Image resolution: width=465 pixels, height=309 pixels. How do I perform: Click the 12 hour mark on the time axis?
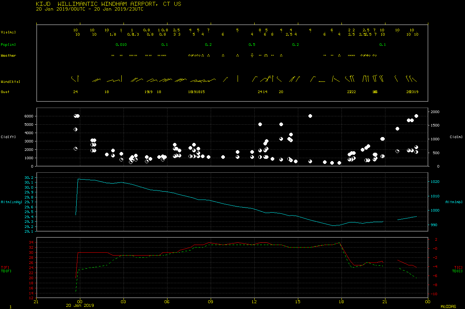pyautogui.click(x=254, y=301)
